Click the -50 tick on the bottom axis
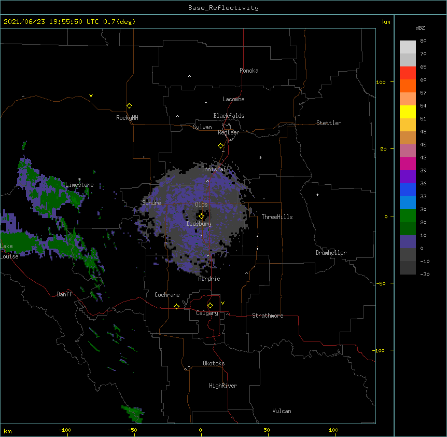The width and height of the screenshot is (447, 437). pos(132,430)
